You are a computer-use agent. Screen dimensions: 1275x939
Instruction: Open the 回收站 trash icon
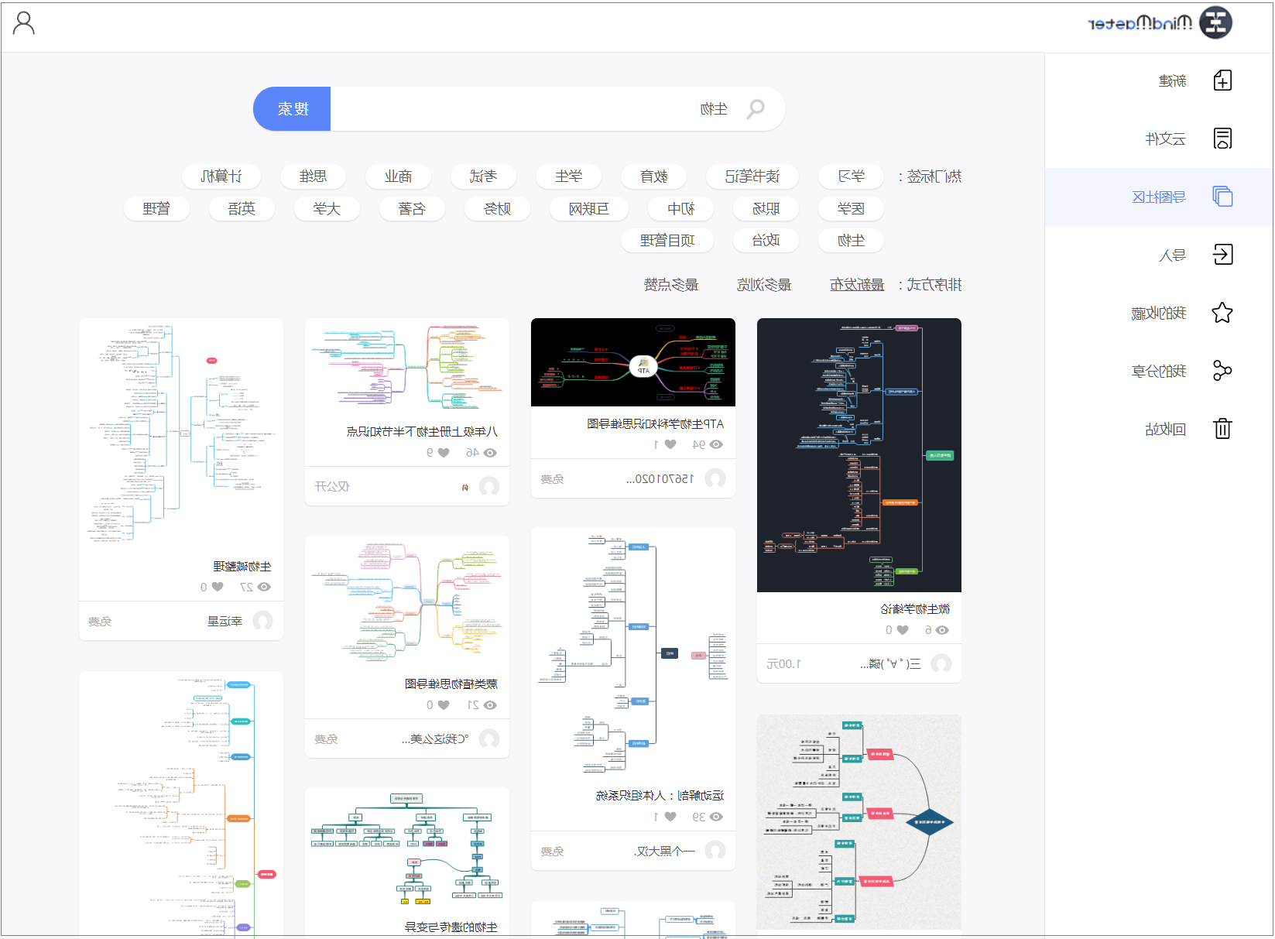1222,429
